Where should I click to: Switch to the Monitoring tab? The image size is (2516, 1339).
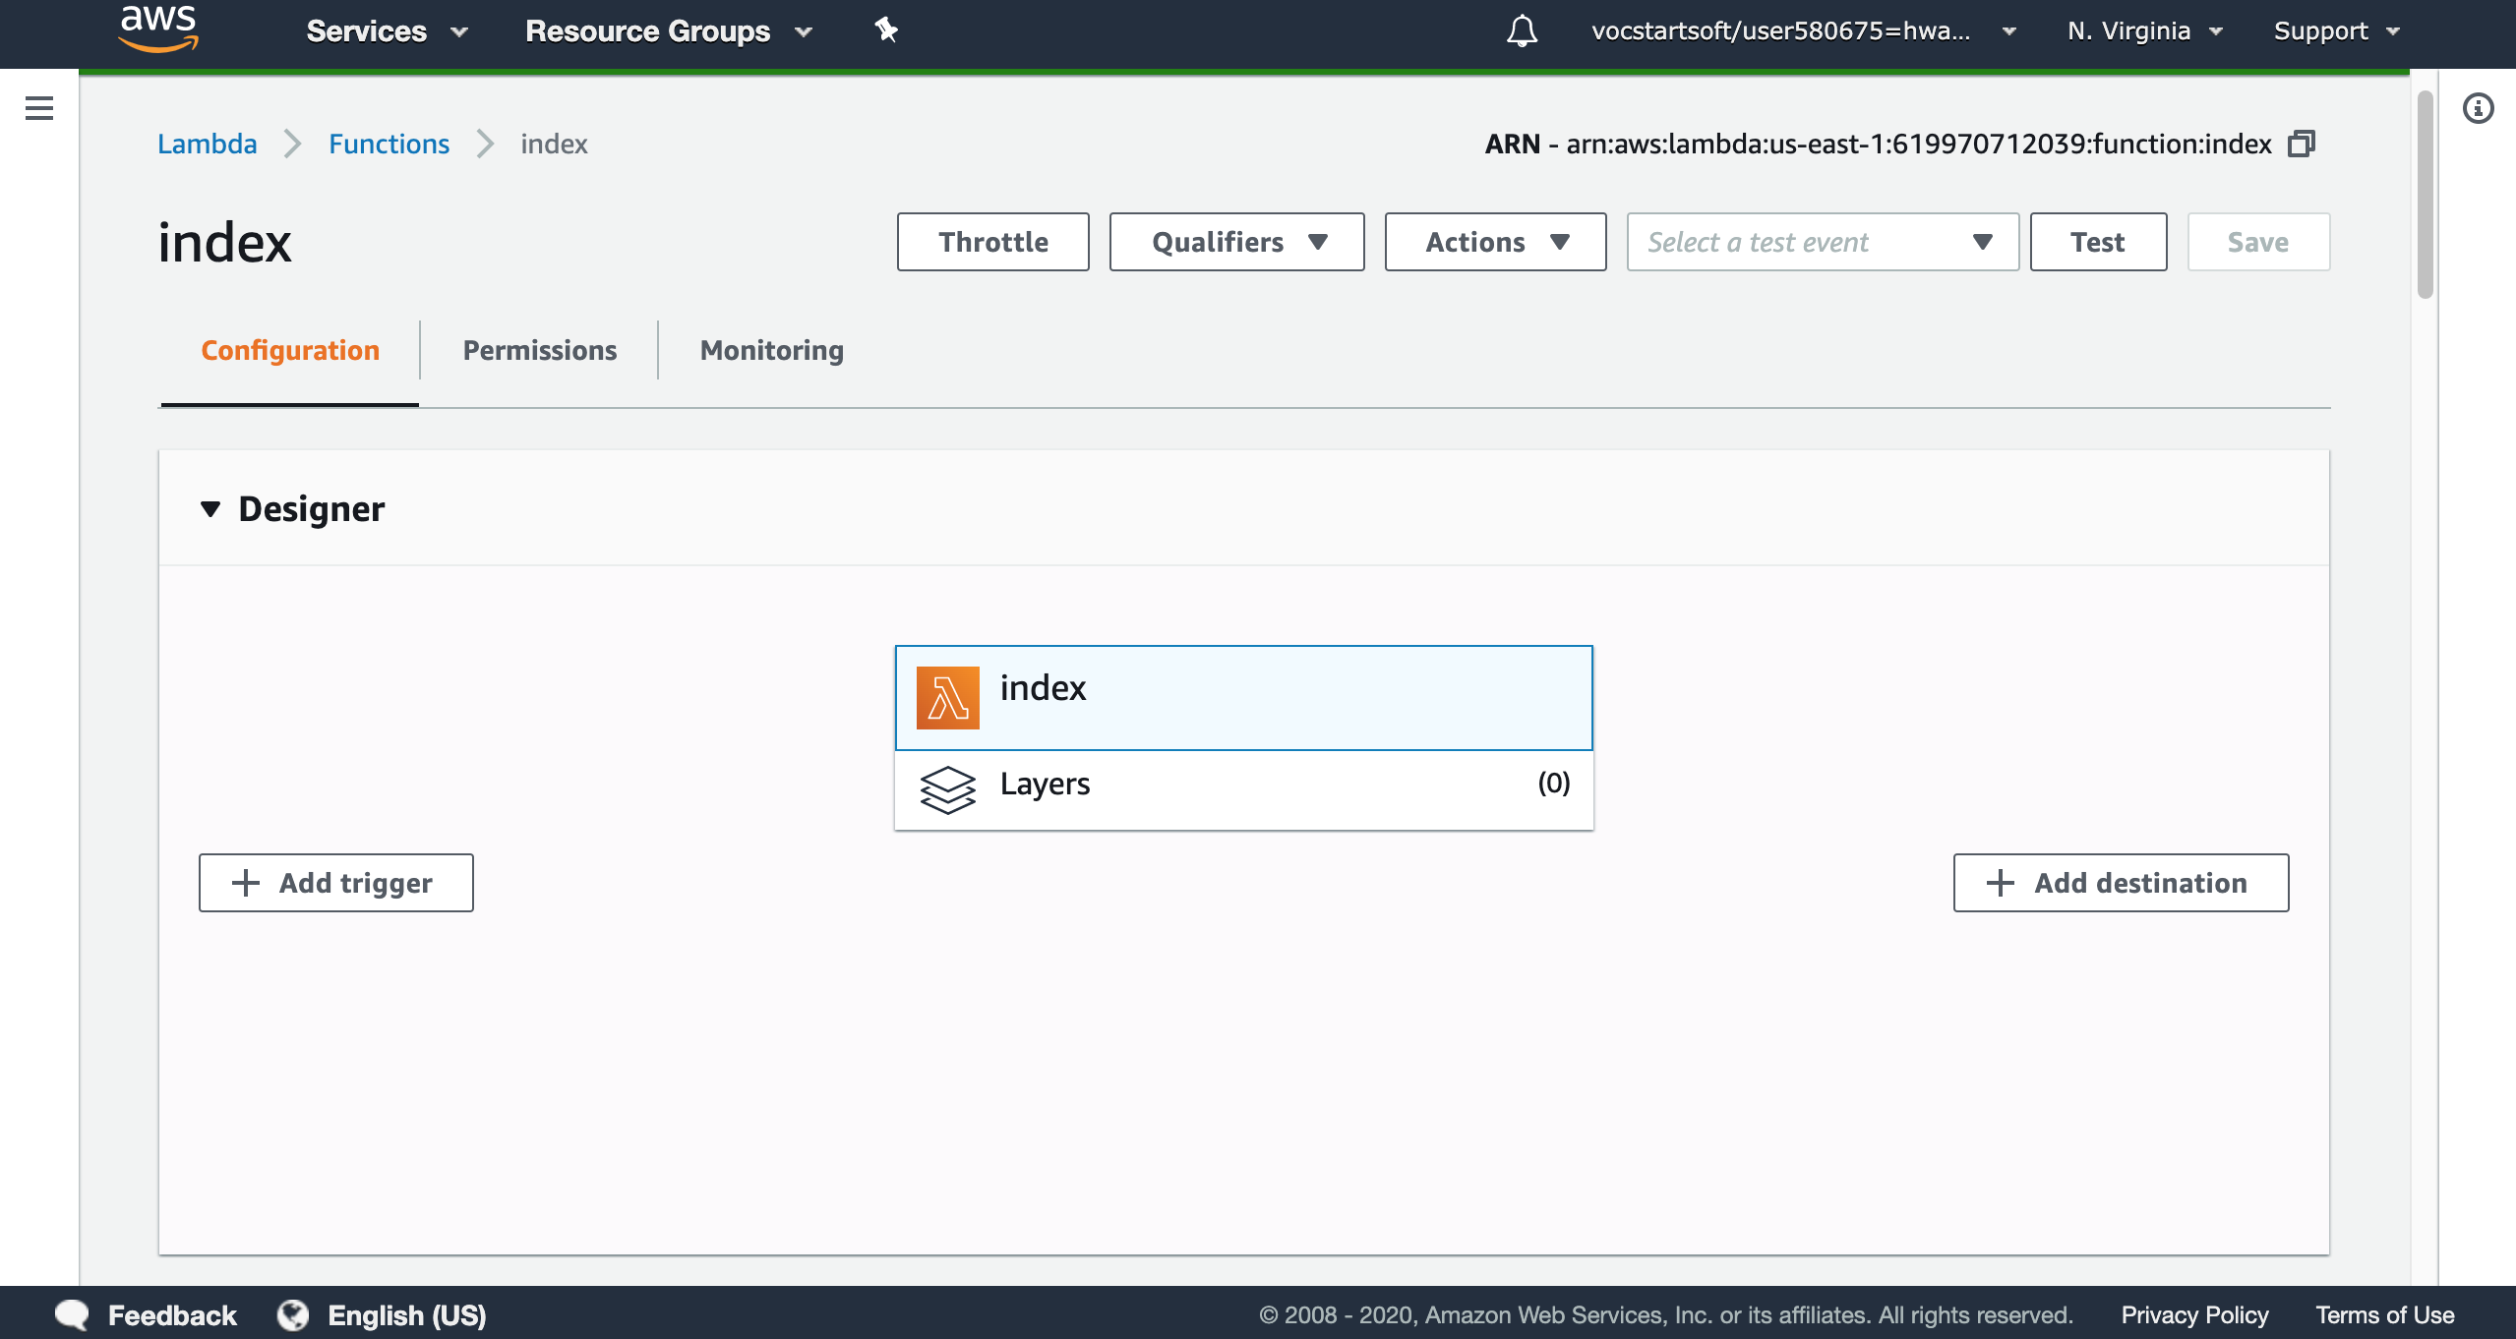pos(772,350)
